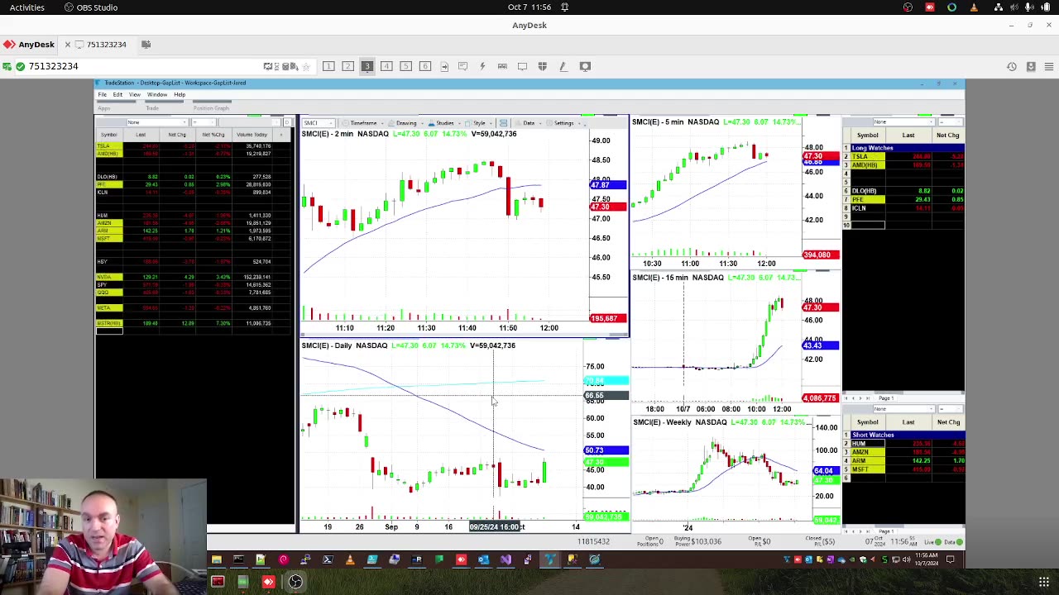Open Visual Studio icon in remote taskbar
The height and width of the screenshot is (595, 1059).
coord(506,559)
